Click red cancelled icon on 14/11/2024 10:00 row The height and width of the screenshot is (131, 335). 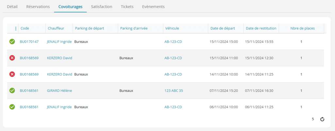(x=12, y=74)
